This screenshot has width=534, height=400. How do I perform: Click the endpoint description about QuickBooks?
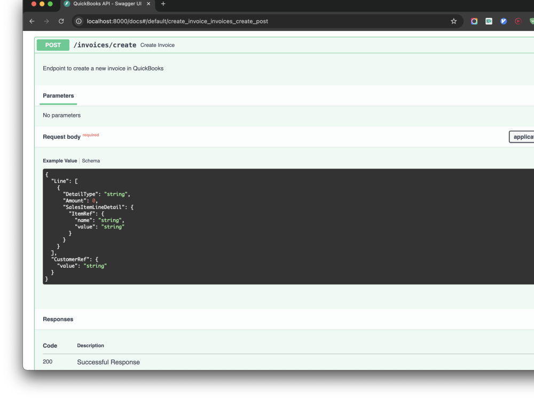[x=103, y=68]
